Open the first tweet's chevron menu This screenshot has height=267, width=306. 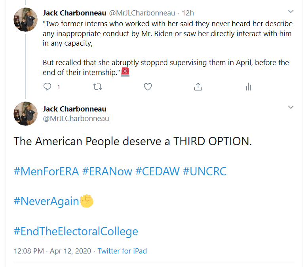(291, 11)
